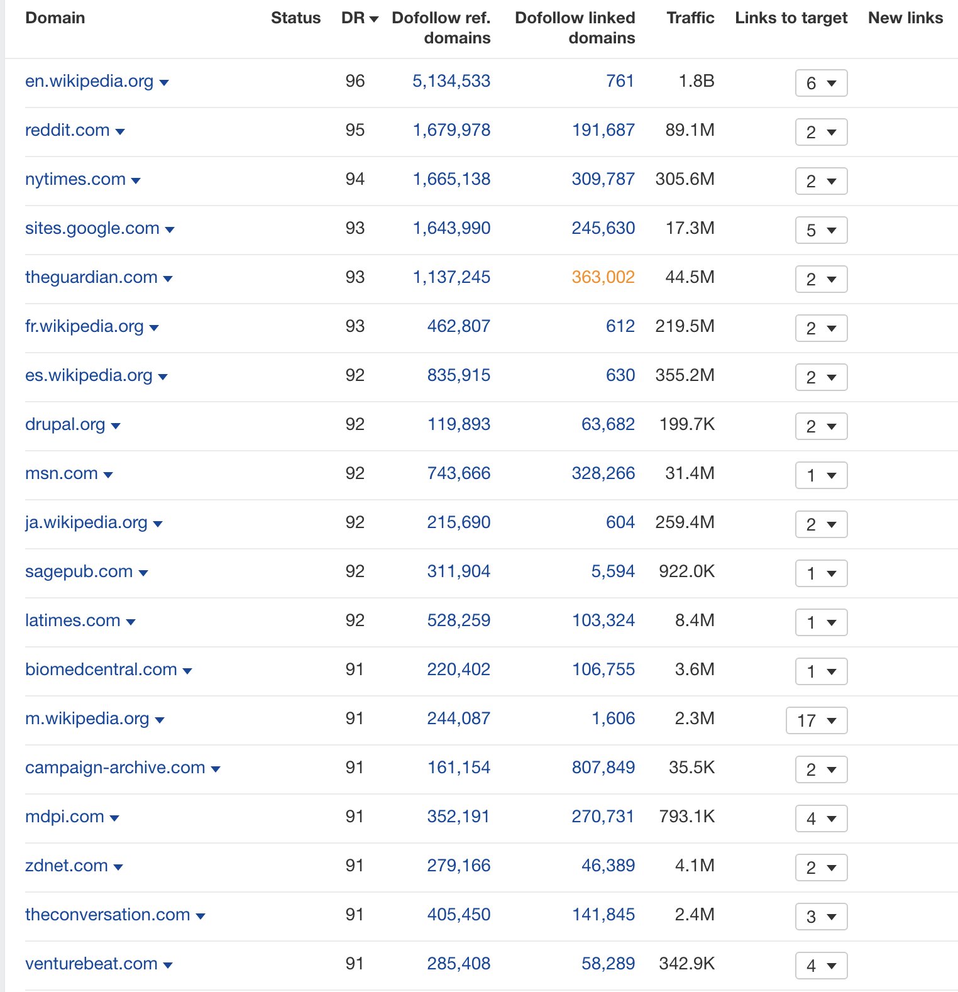Open the nytimes.com domain link

point(75,179)
